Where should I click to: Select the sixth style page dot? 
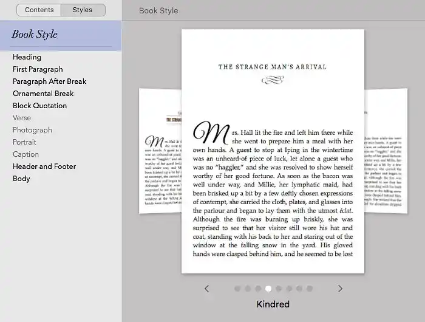(289, 289)
